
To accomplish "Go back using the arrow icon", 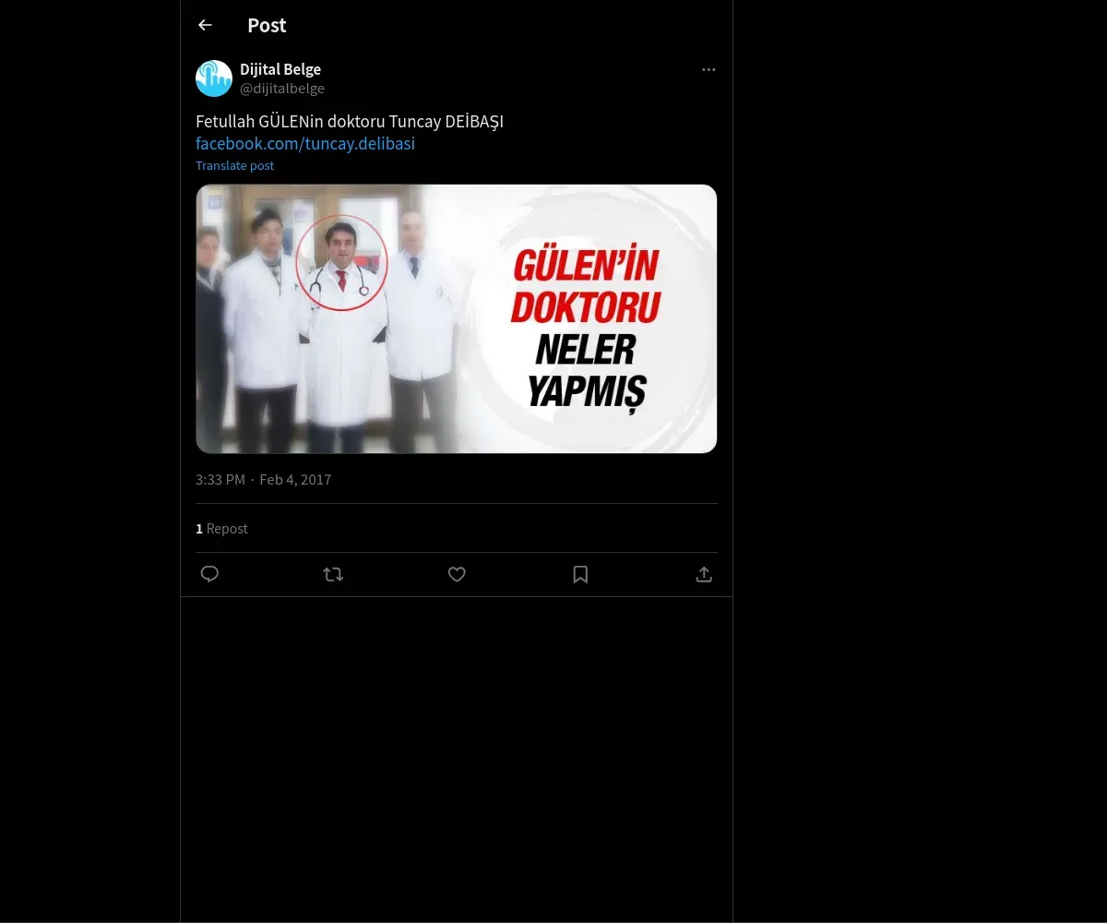I will (205, 25).
